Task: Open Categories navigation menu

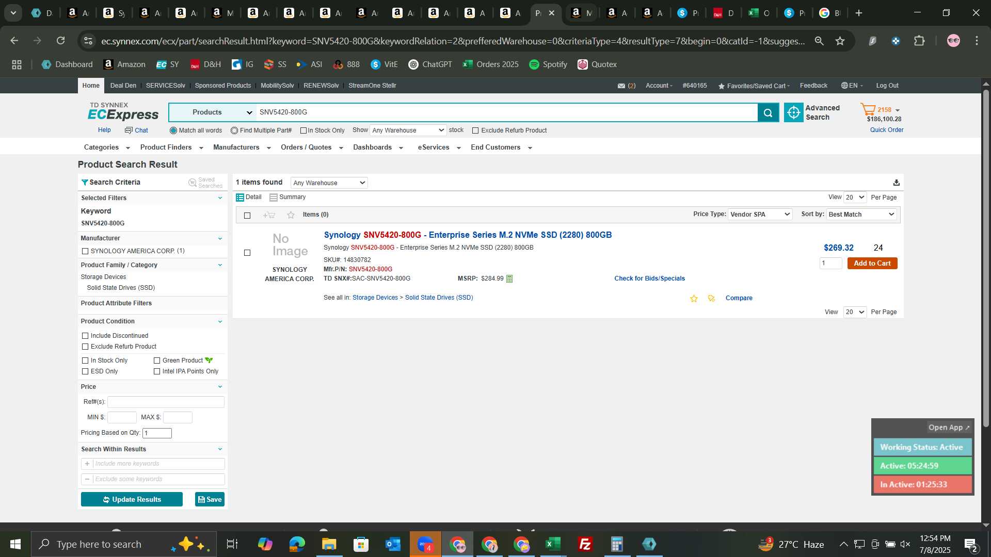Action: [107, 148]
